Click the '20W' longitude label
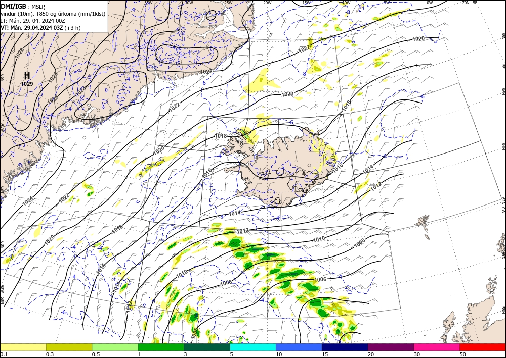 pos(267,3)
